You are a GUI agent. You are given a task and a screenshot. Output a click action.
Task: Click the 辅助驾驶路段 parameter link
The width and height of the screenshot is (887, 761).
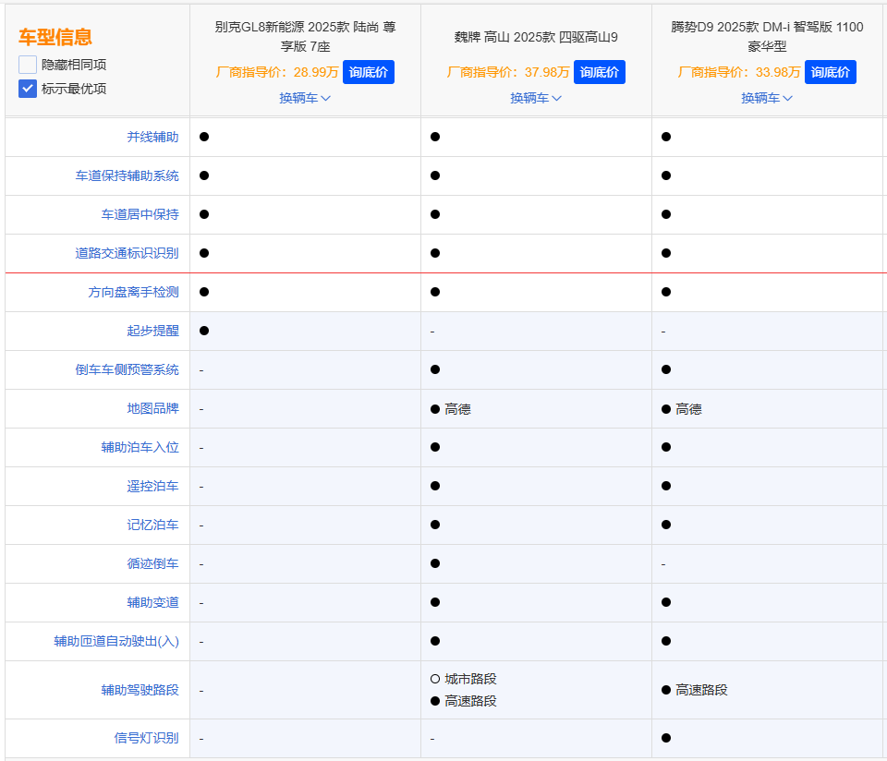pos(140,690)
